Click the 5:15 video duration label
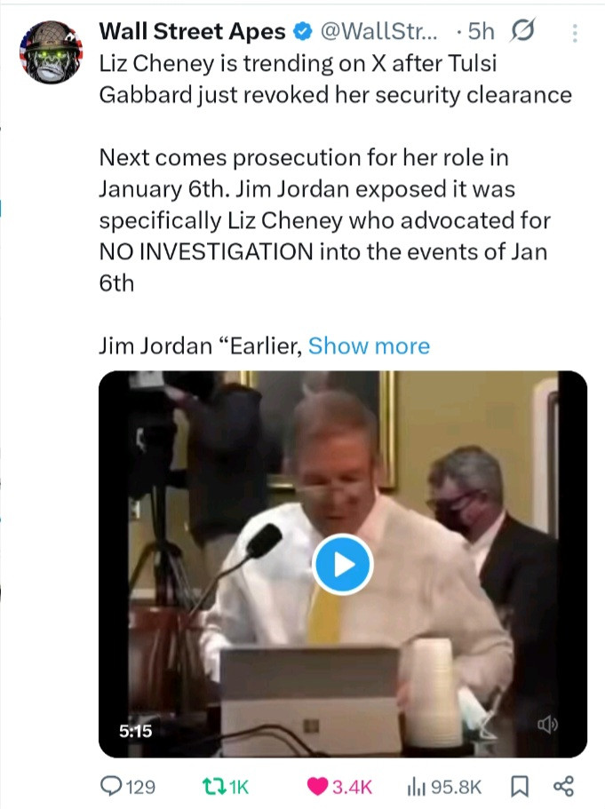The width and height of the screenshot is (605, 809). (x=136, y=731)
